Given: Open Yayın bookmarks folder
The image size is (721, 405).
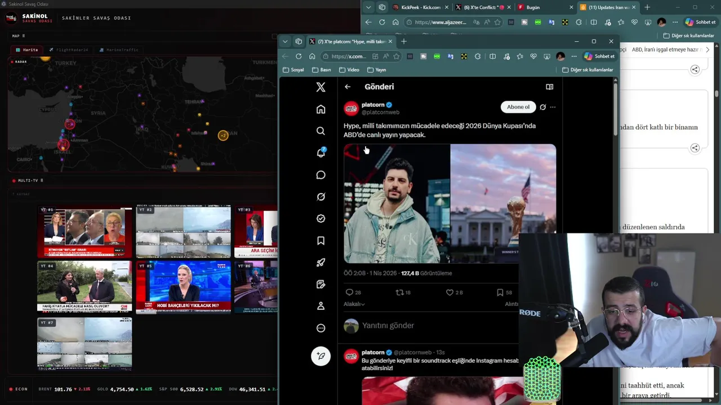Looking at the screenshot, I should (377, 70).
